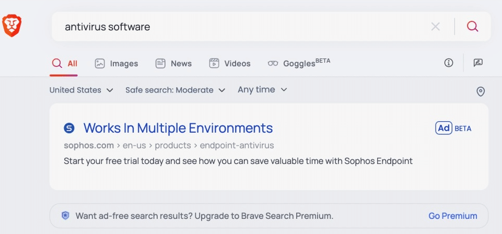Click the Go Premium link
This screenshot has height=234, width=502.
coord(453,216)
